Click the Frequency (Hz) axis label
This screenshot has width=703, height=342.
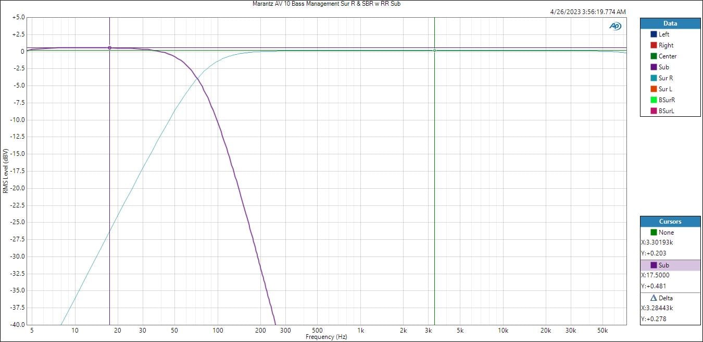(326, 337)
